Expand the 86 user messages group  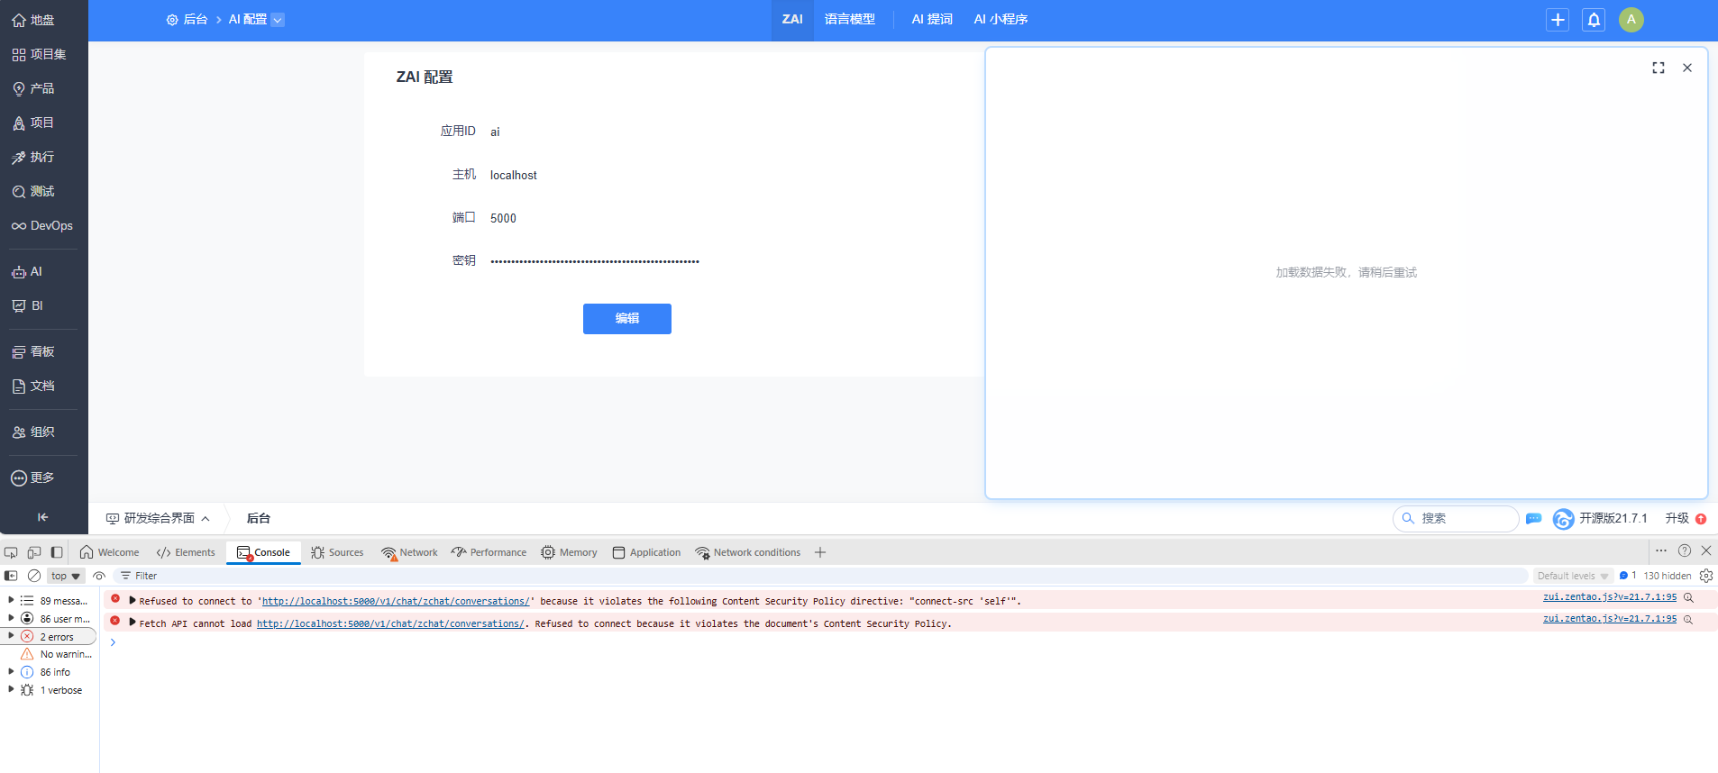click(11, 618)
